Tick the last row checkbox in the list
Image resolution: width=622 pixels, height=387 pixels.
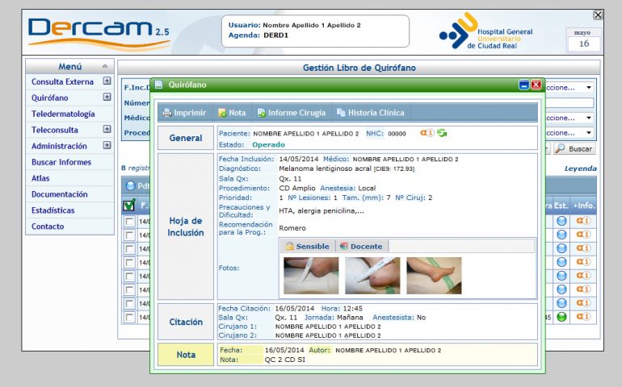pyautogui.click(x=129, y=317)
